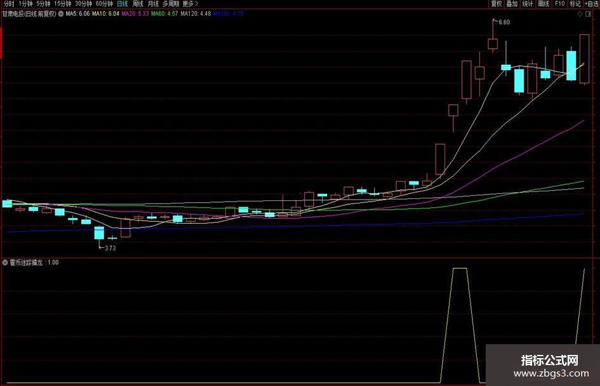
Task: Click the MA250 label in blue
Action: point(228,14)
